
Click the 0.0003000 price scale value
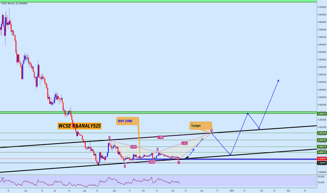[322, 82]
